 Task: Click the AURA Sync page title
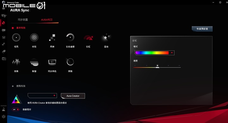pyautogui.click(x=20, y=10)
